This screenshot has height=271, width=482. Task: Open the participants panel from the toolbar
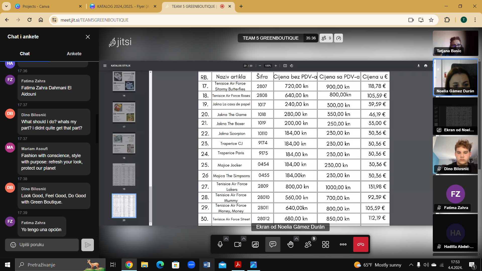(x=308, y=244)
